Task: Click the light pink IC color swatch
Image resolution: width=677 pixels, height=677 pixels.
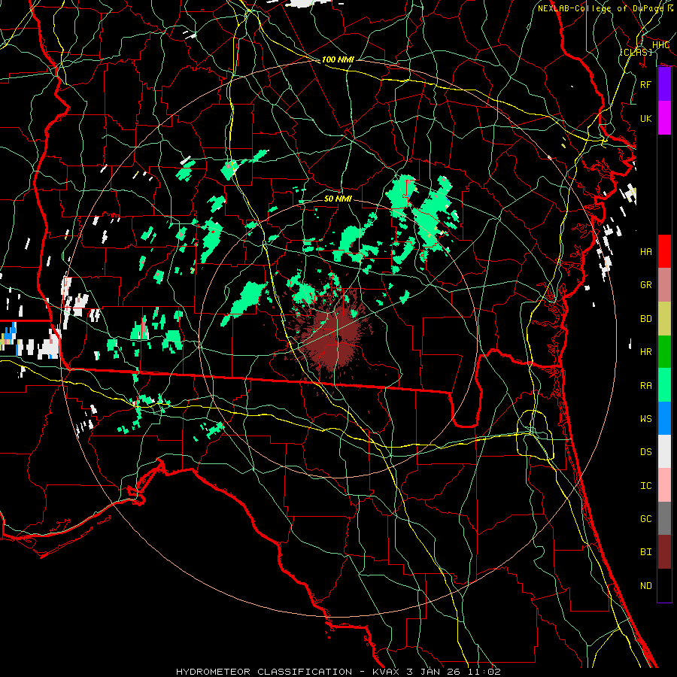Action: coord(664,485)
